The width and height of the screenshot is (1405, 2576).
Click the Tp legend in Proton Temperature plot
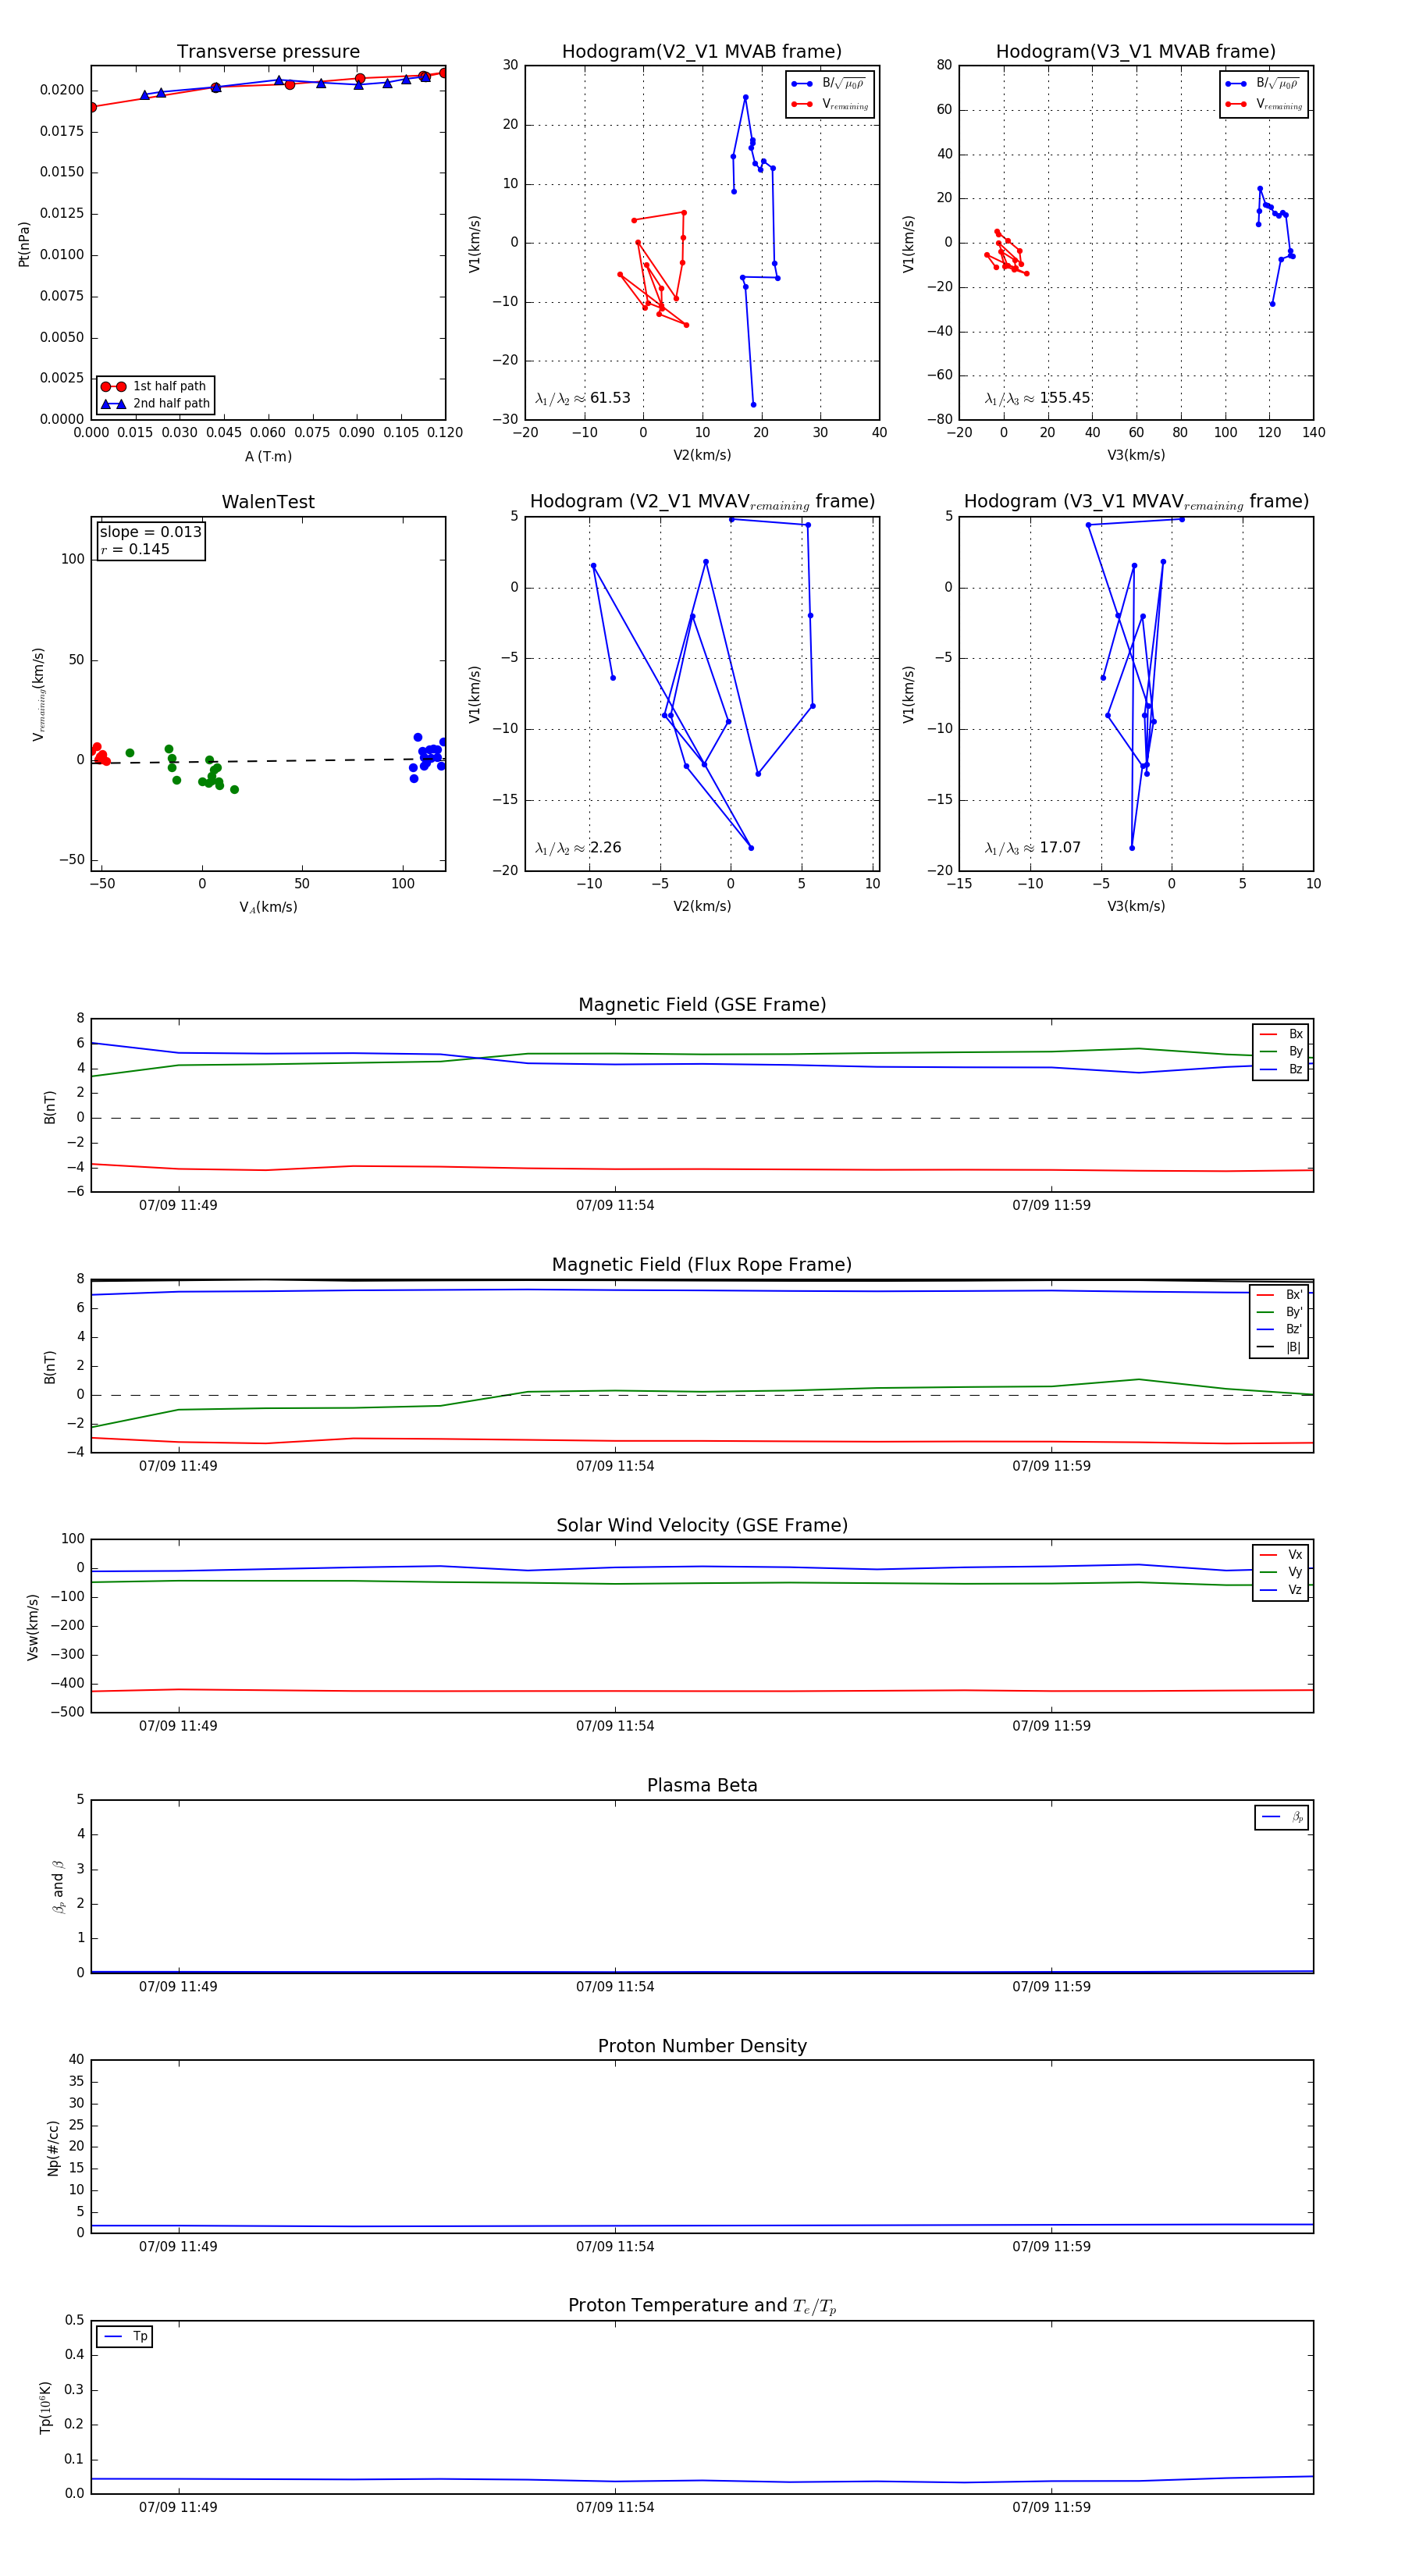pos(125,2336)
